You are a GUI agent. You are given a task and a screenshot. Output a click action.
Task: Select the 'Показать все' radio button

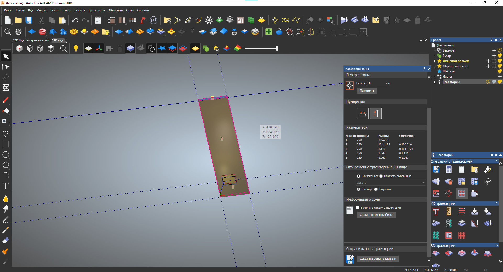(358, 176)
